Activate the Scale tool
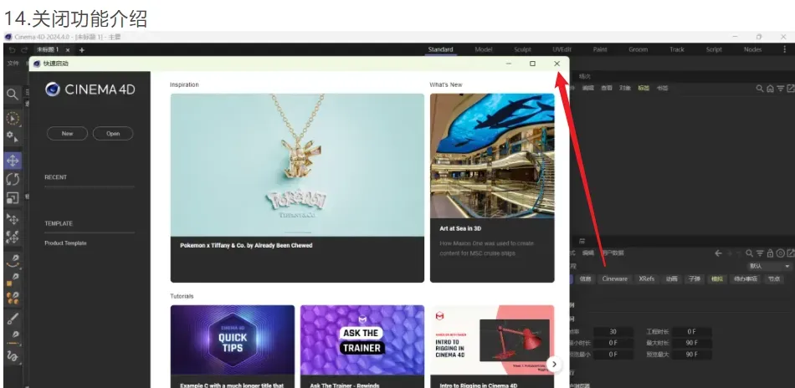Viewport: 795px width, 388px height. 13,198
